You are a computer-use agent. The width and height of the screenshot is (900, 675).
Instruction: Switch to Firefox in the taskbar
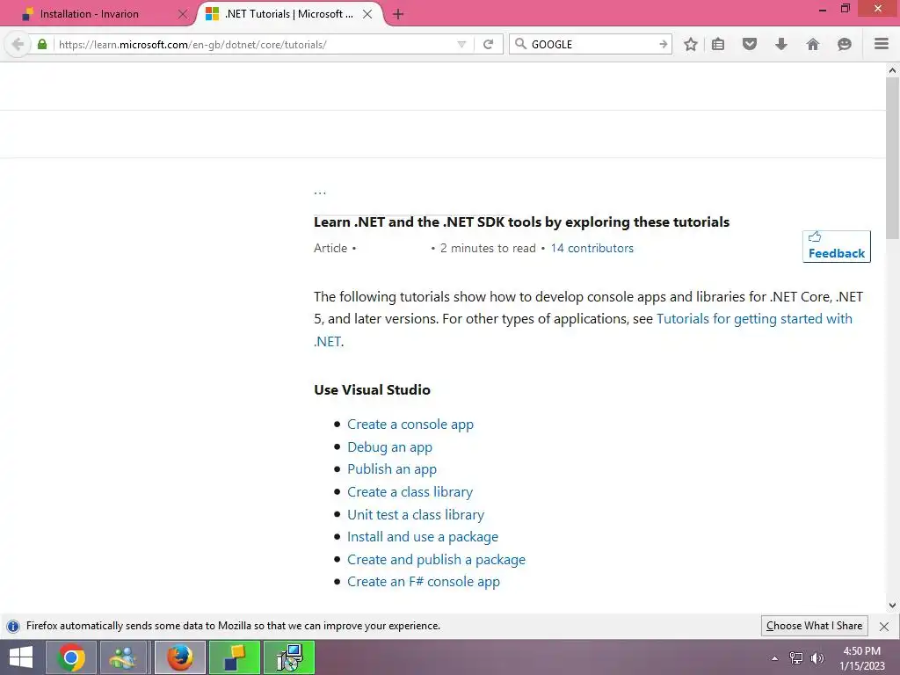coord(180,657)
